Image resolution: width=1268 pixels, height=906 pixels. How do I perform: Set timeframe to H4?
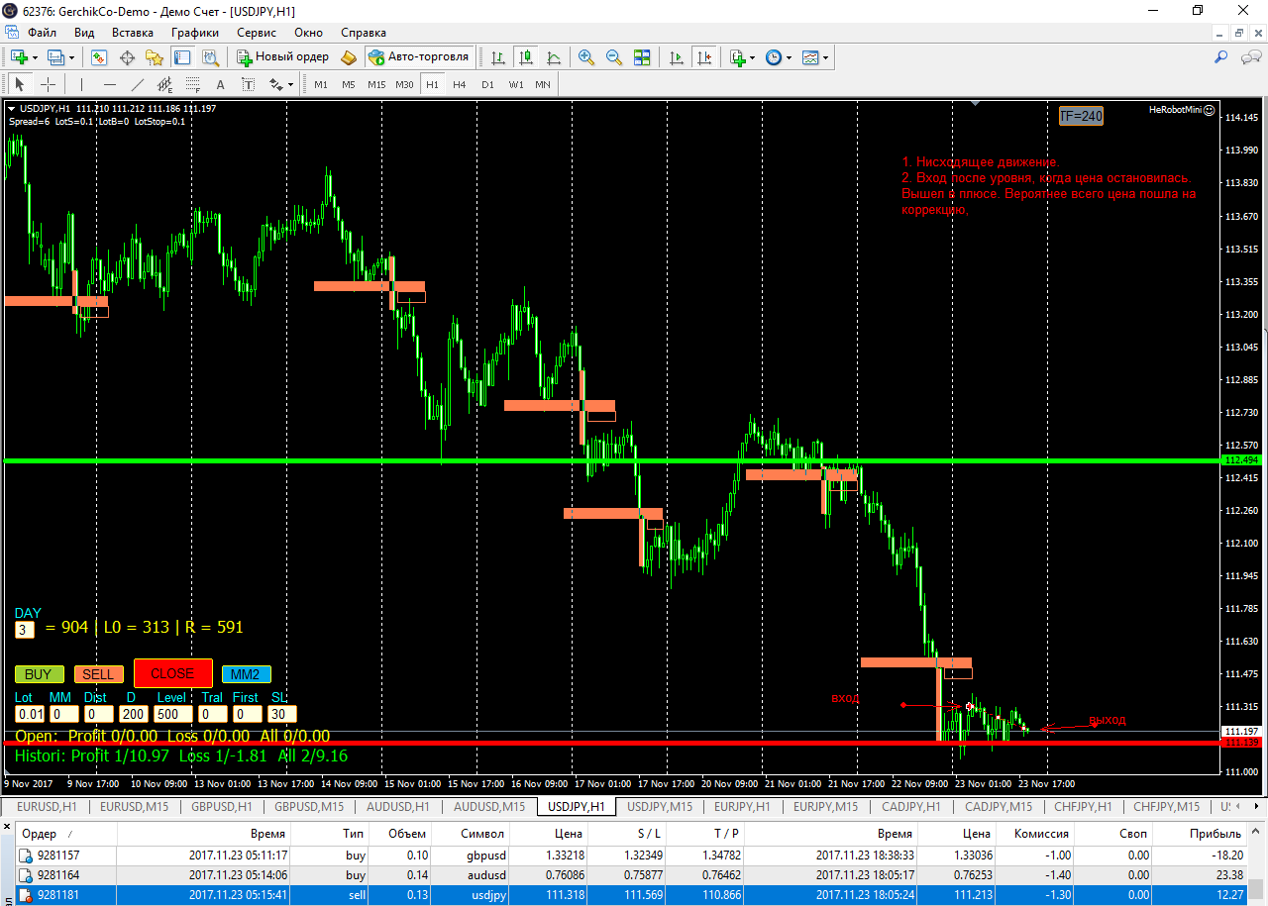coord(460,84)
